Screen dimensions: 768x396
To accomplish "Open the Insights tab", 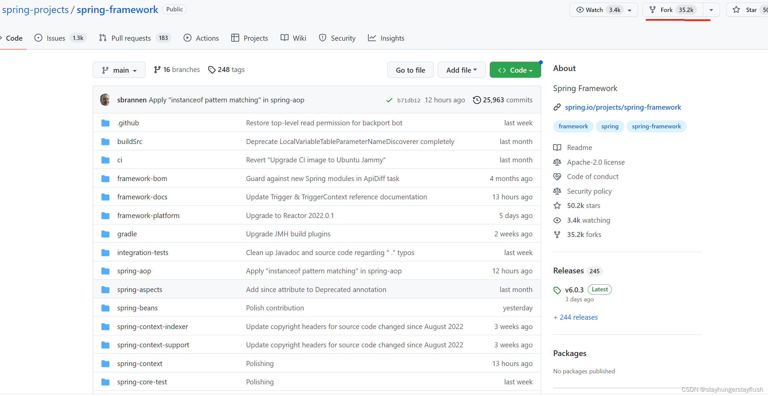I will [x=386, y=38].
